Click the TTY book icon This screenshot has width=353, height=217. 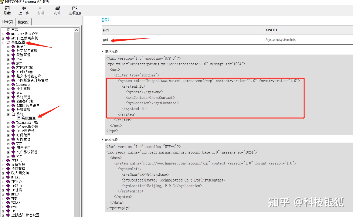pyautogui.click(x=13, y=143)
